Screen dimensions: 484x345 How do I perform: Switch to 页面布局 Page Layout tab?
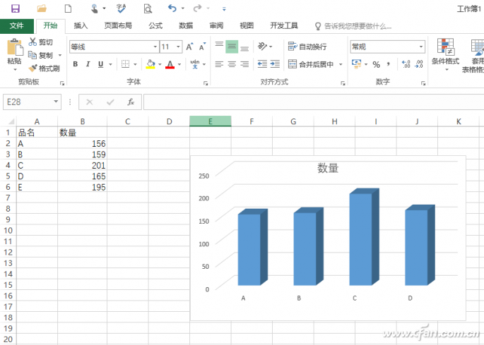pos(118,26)
